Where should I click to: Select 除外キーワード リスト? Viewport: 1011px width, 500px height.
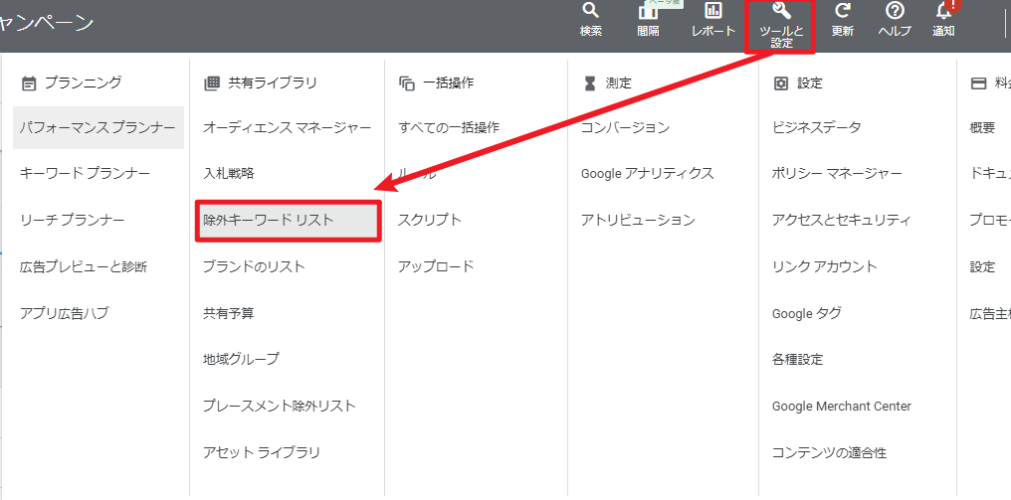pyautogui.click(x=289, y=221)
